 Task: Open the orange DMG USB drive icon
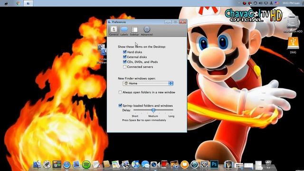pyautogui.click(x=293, y=46)
